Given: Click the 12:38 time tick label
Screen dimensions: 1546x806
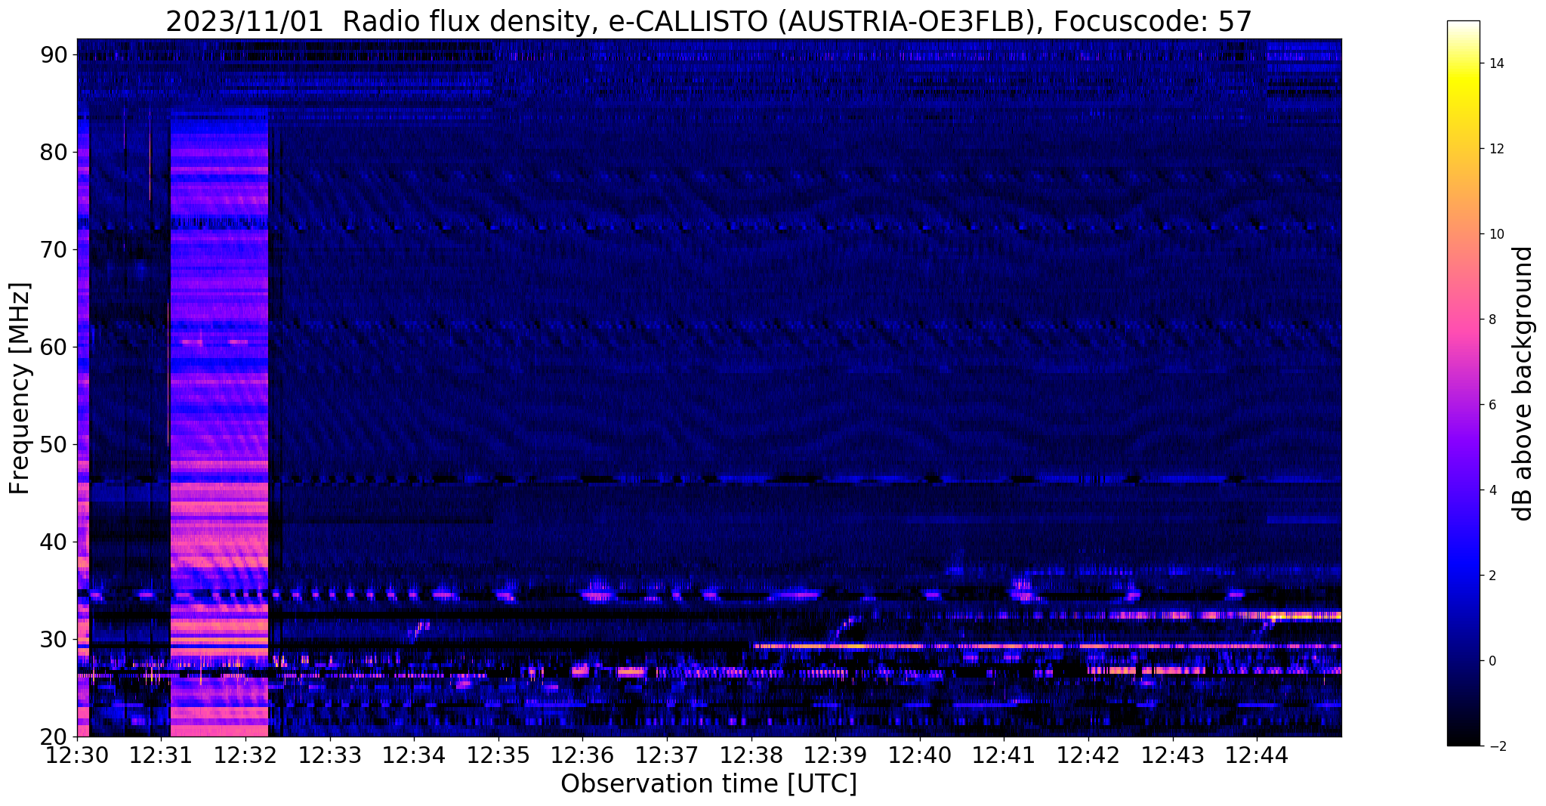Looking at the screenshot, I should point(751,755).
